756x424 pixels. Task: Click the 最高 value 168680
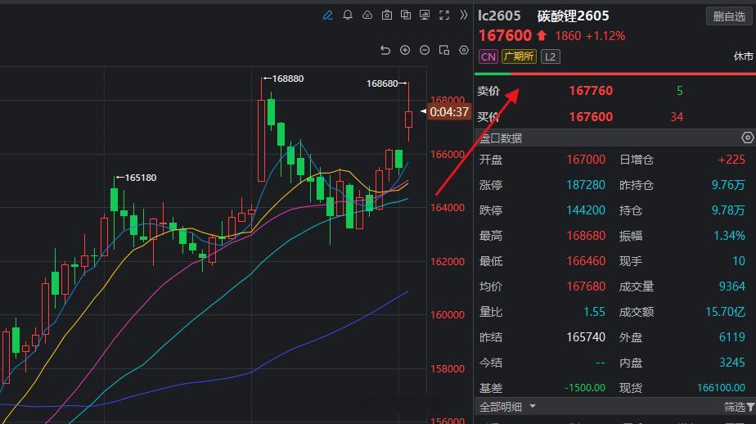coord(586,236)
